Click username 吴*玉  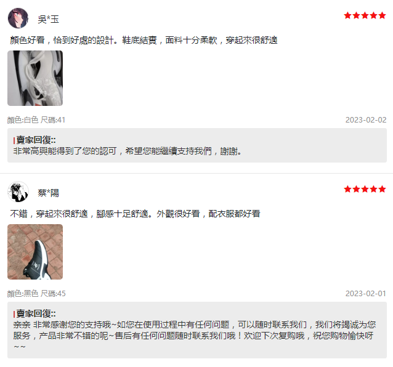click(48, 19)
